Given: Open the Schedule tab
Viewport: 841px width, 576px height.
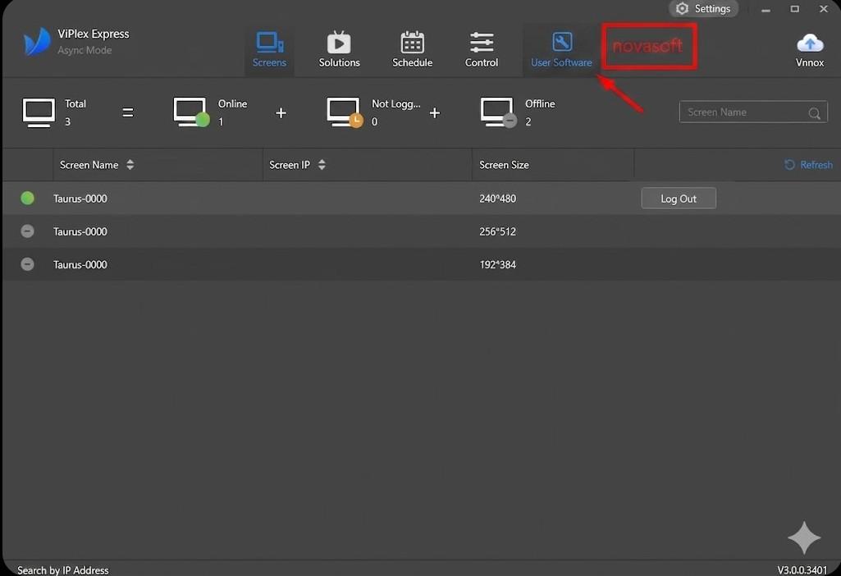Looking at the screenshot, I should coord(412,49).
